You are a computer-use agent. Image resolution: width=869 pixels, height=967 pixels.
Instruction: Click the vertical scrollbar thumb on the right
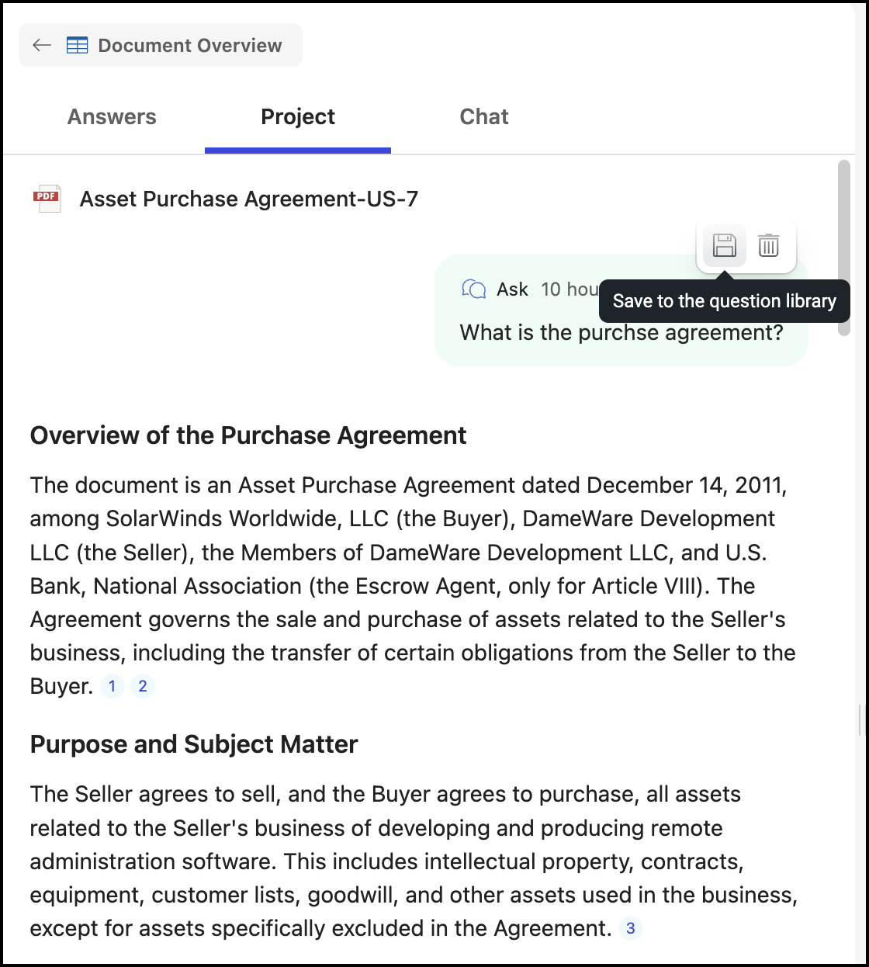(844, 248)
